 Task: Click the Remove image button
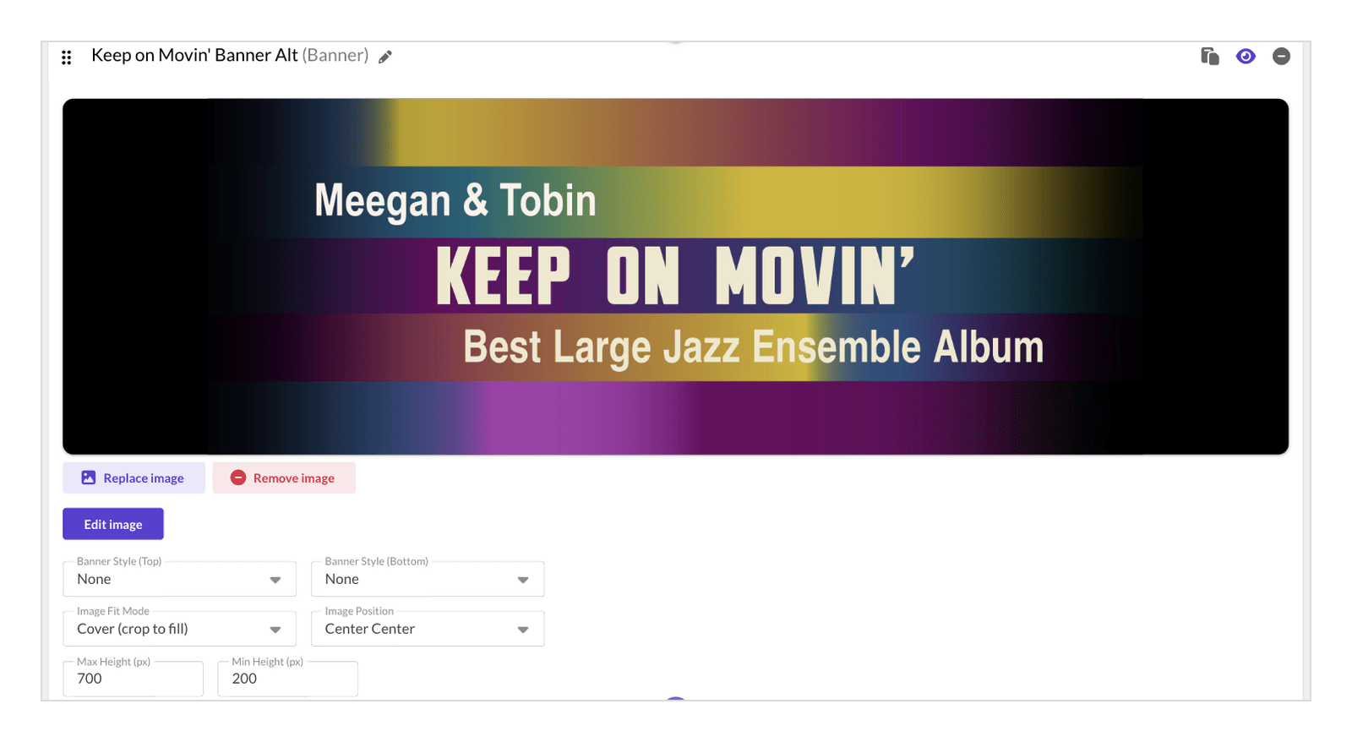[284, 477]
